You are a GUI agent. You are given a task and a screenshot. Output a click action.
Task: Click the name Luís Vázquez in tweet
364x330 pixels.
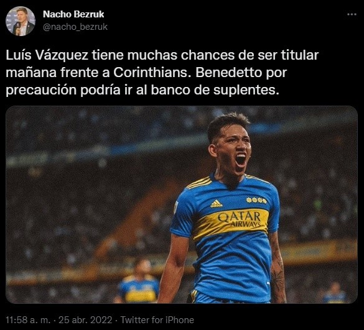[x=47, y=55]
